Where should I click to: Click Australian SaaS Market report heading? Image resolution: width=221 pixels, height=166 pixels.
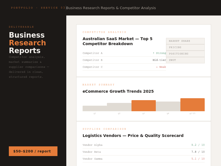pyautogui.click(x=117, y=41)
